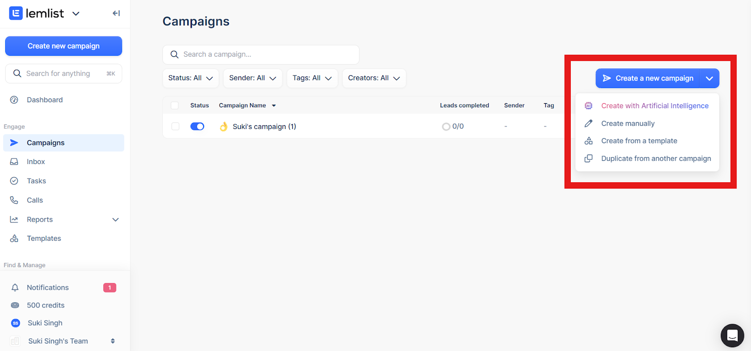Screen dimensions: 751x351
Task: Check the Suki's campaign (1) row checkbox
Action: 176,127
